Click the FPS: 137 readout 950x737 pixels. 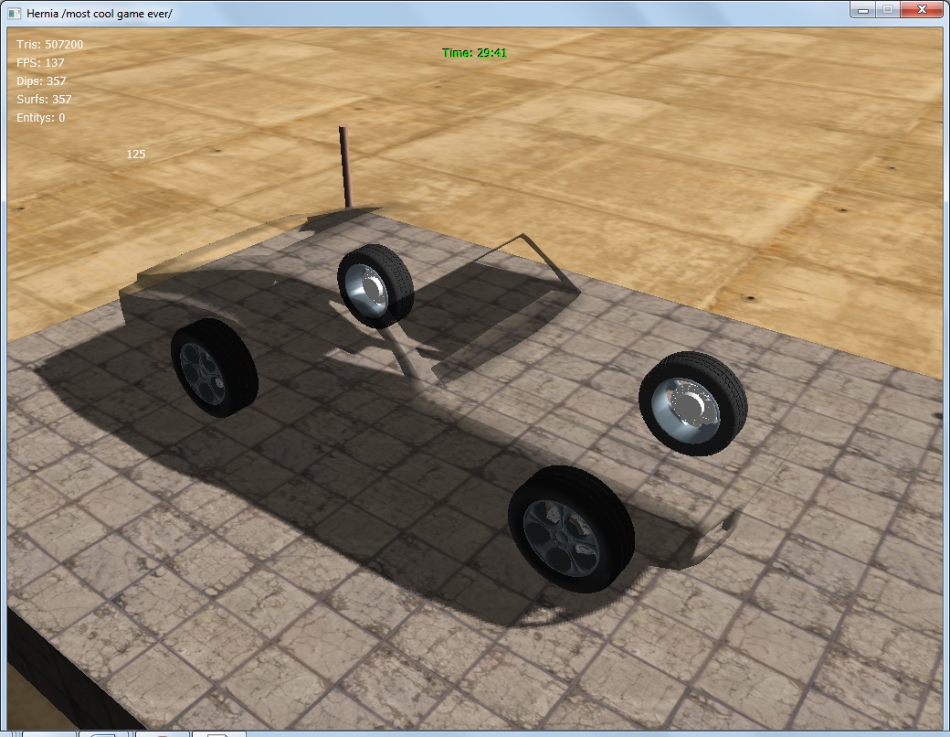pos(40,62)
